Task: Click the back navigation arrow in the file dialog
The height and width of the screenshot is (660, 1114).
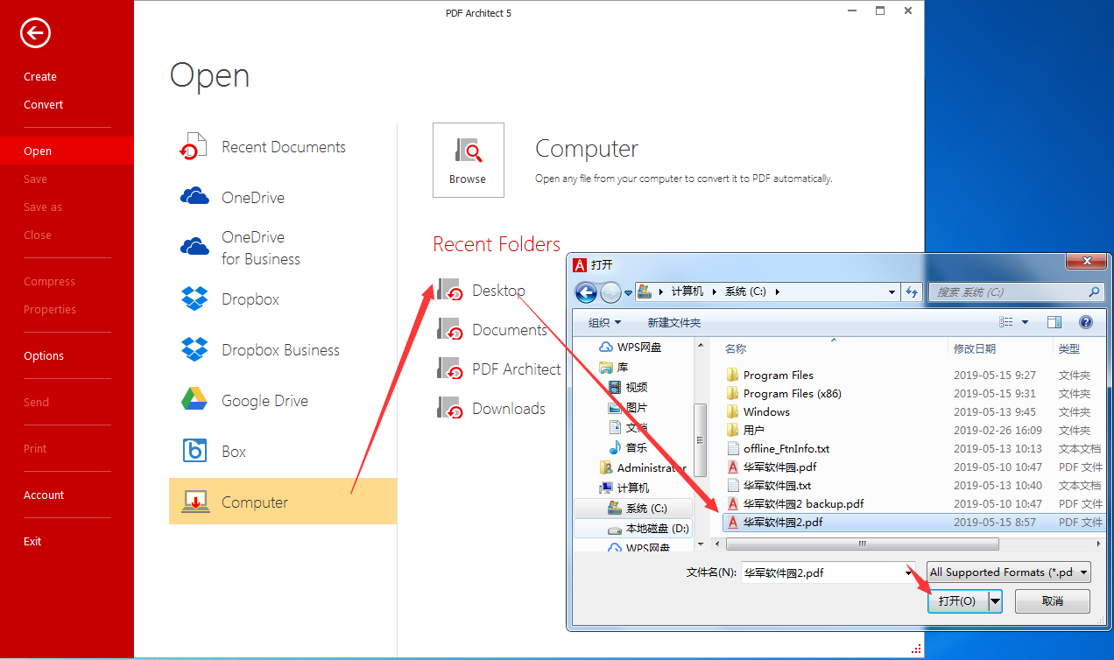Action: (586, 292)
